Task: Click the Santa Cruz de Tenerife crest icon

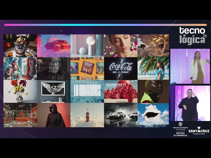Action: 180,124
